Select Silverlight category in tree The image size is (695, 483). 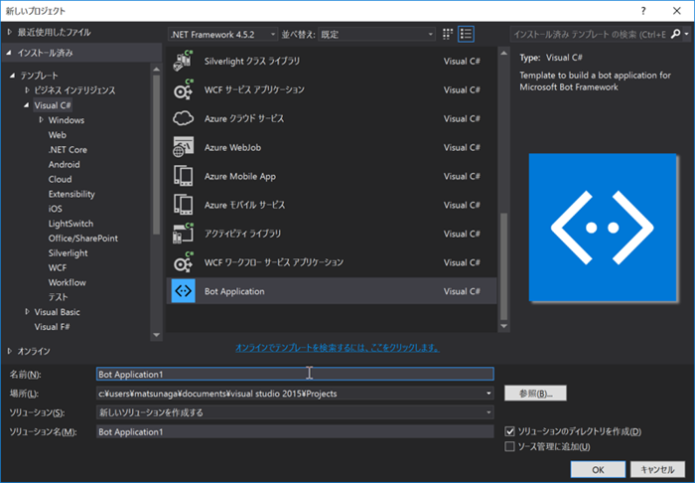click(x=68, y=252)
